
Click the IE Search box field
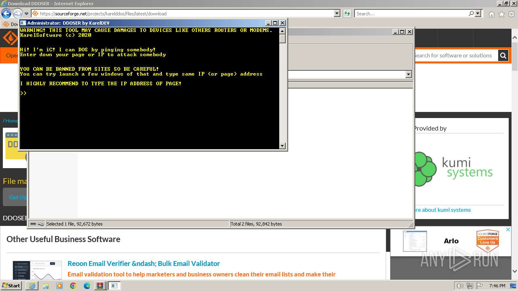click(411, 13)
